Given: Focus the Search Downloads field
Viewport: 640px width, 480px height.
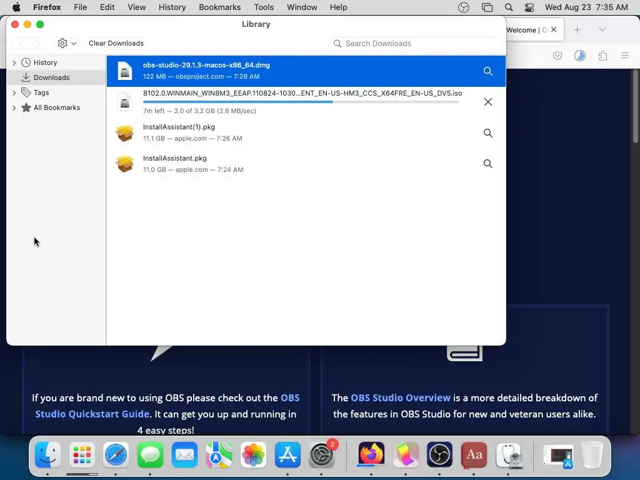Looking at the screenshot, I should pyautogui.click(x=416, y=44).
